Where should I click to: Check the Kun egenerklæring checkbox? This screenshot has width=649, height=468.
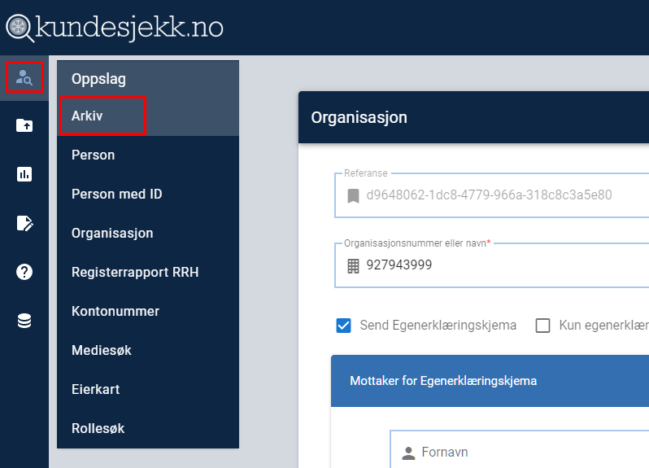point(542,326)
